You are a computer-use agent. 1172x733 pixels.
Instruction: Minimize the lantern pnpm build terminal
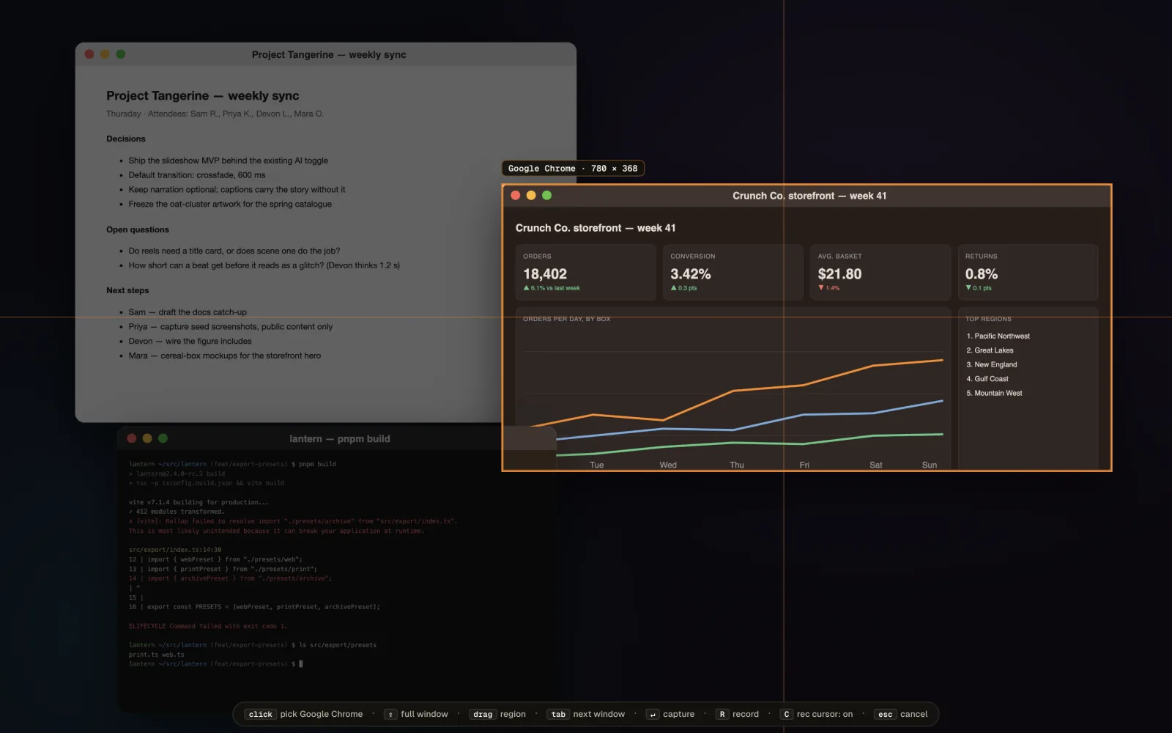point(147,438)
